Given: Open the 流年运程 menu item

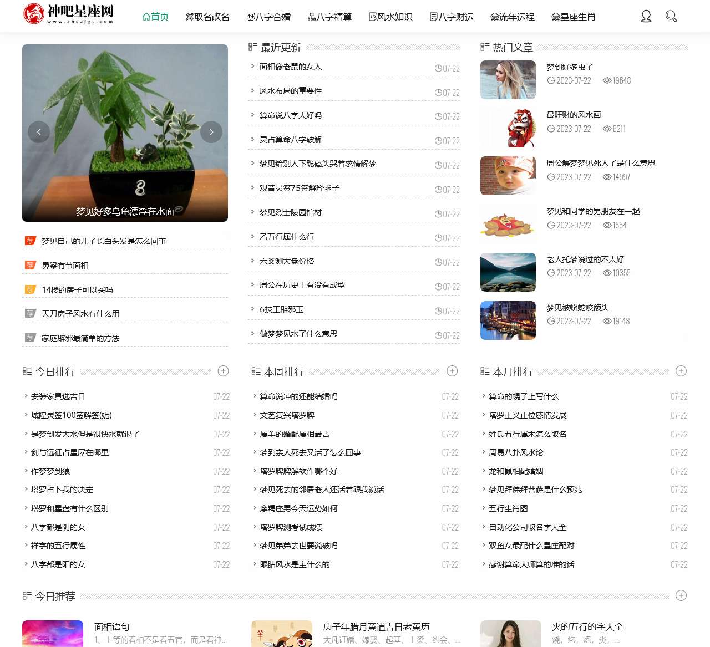Looking at the screenshot, I should [x=513, y=17].
